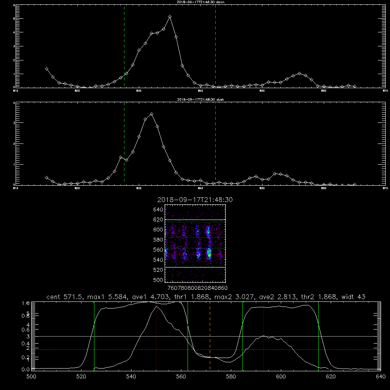
Task: Click the orange dashed center line in the bottom plot
Action: point(210,336)
